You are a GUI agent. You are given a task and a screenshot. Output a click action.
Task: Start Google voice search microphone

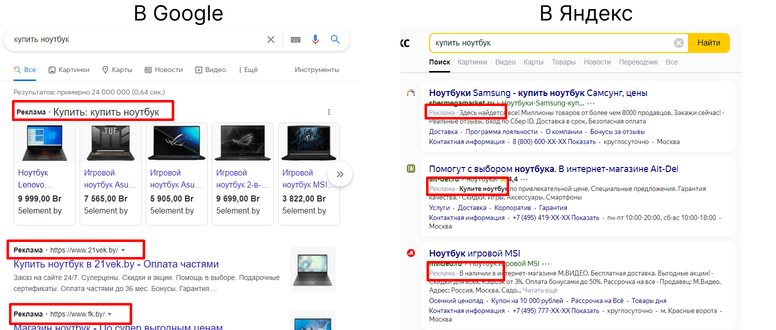point(315,39)
